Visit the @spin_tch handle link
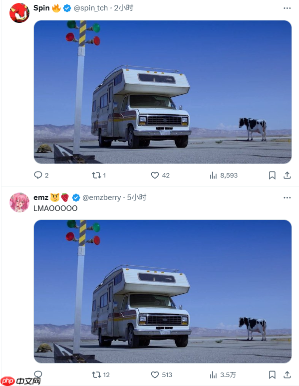Image resolution: width=299 pixels, height=386 pixels. tap(91, 8)
